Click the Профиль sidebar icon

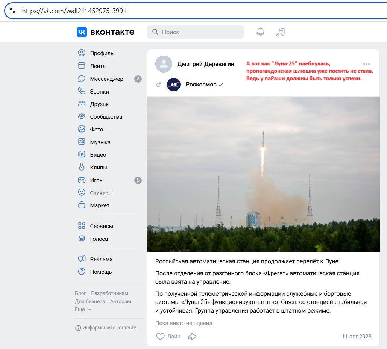click(82, 53)
